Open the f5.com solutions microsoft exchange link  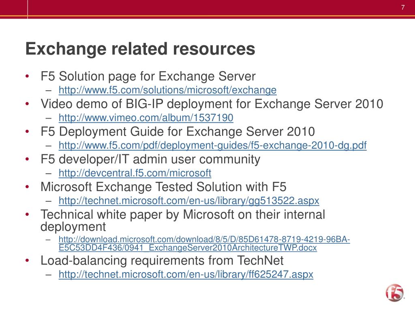tap(167, 90)
